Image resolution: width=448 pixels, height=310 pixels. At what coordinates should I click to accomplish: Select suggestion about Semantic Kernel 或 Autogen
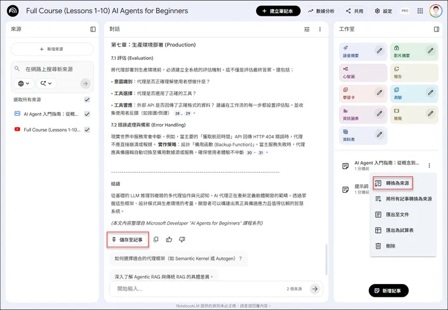178,259
